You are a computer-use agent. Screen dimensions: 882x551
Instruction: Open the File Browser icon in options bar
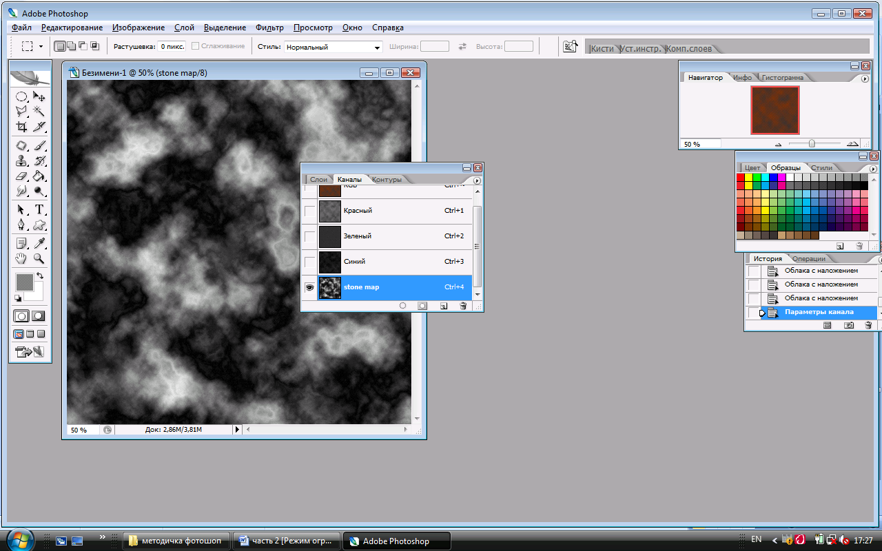coord(570,46)
